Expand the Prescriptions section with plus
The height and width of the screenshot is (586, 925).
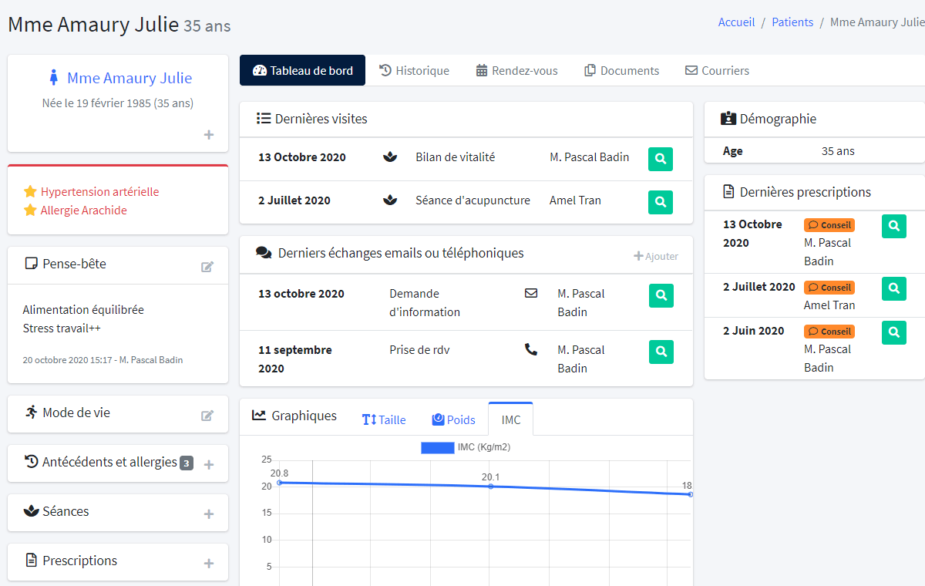(x=208, y=564)
